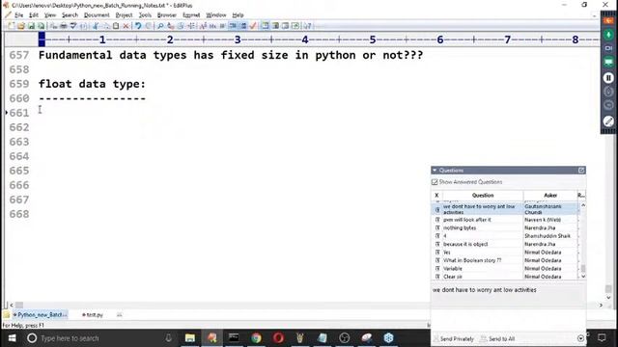Open the Tools menu

(x=145, y=15)
